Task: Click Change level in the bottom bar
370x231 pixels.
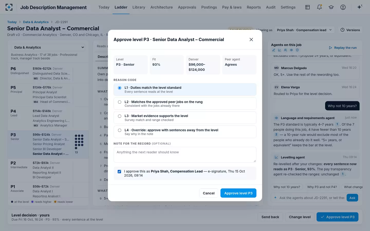Action: pos(300,217)
